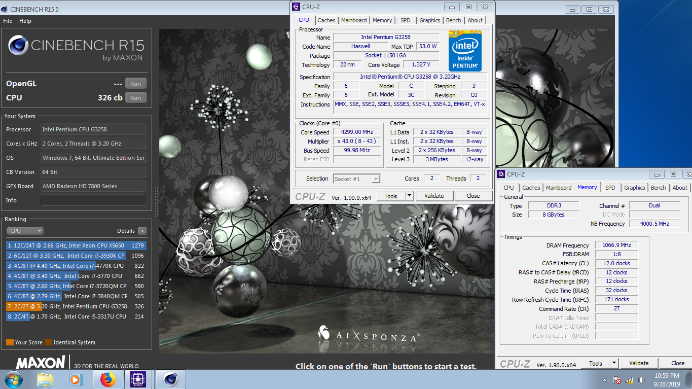Click the empty Info field

pyautogui.click(x=93, y=200)
